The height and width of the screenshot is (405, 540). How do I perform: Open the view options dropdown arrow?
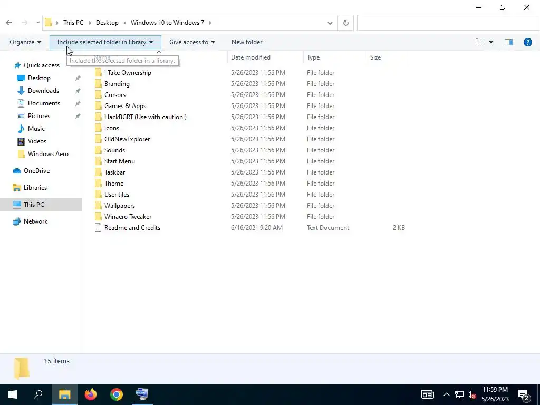click(x=491, y=42)
